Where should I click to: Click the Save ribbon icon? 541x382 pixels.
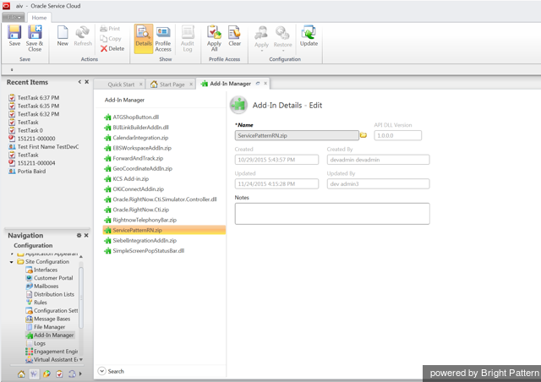click(x=14, y=35)
